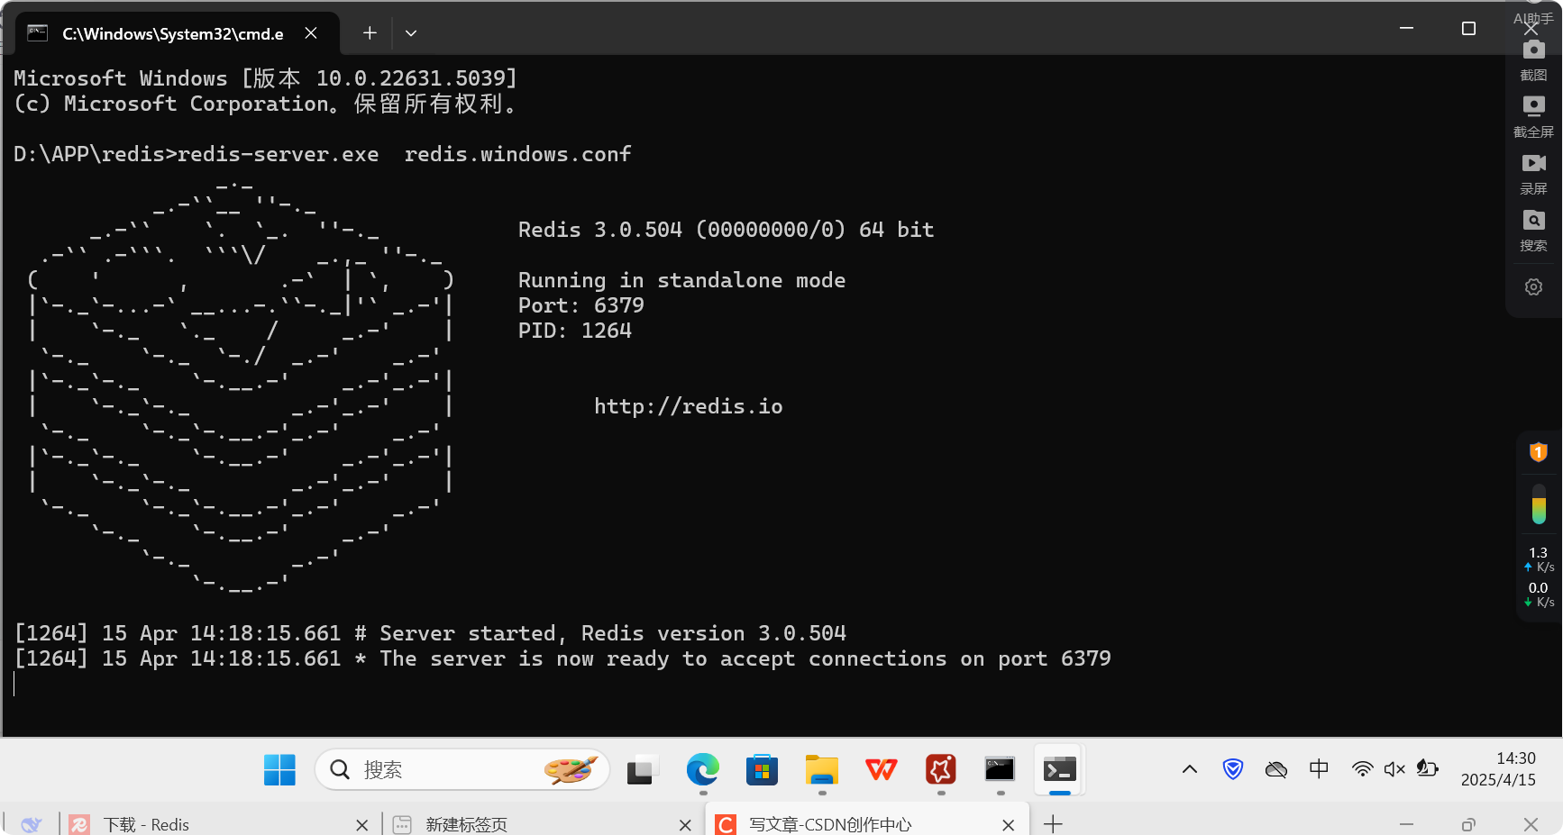This screenshot has width=1563, height=835.
Task: Show hidden system tray icons
Action: tap(1190, 769)
